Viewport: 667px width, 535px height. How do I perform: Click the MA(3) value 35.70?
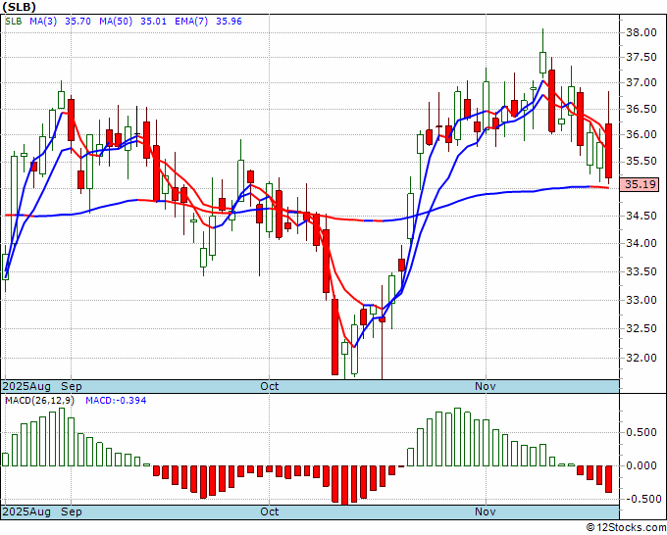(x=77, y=21)
